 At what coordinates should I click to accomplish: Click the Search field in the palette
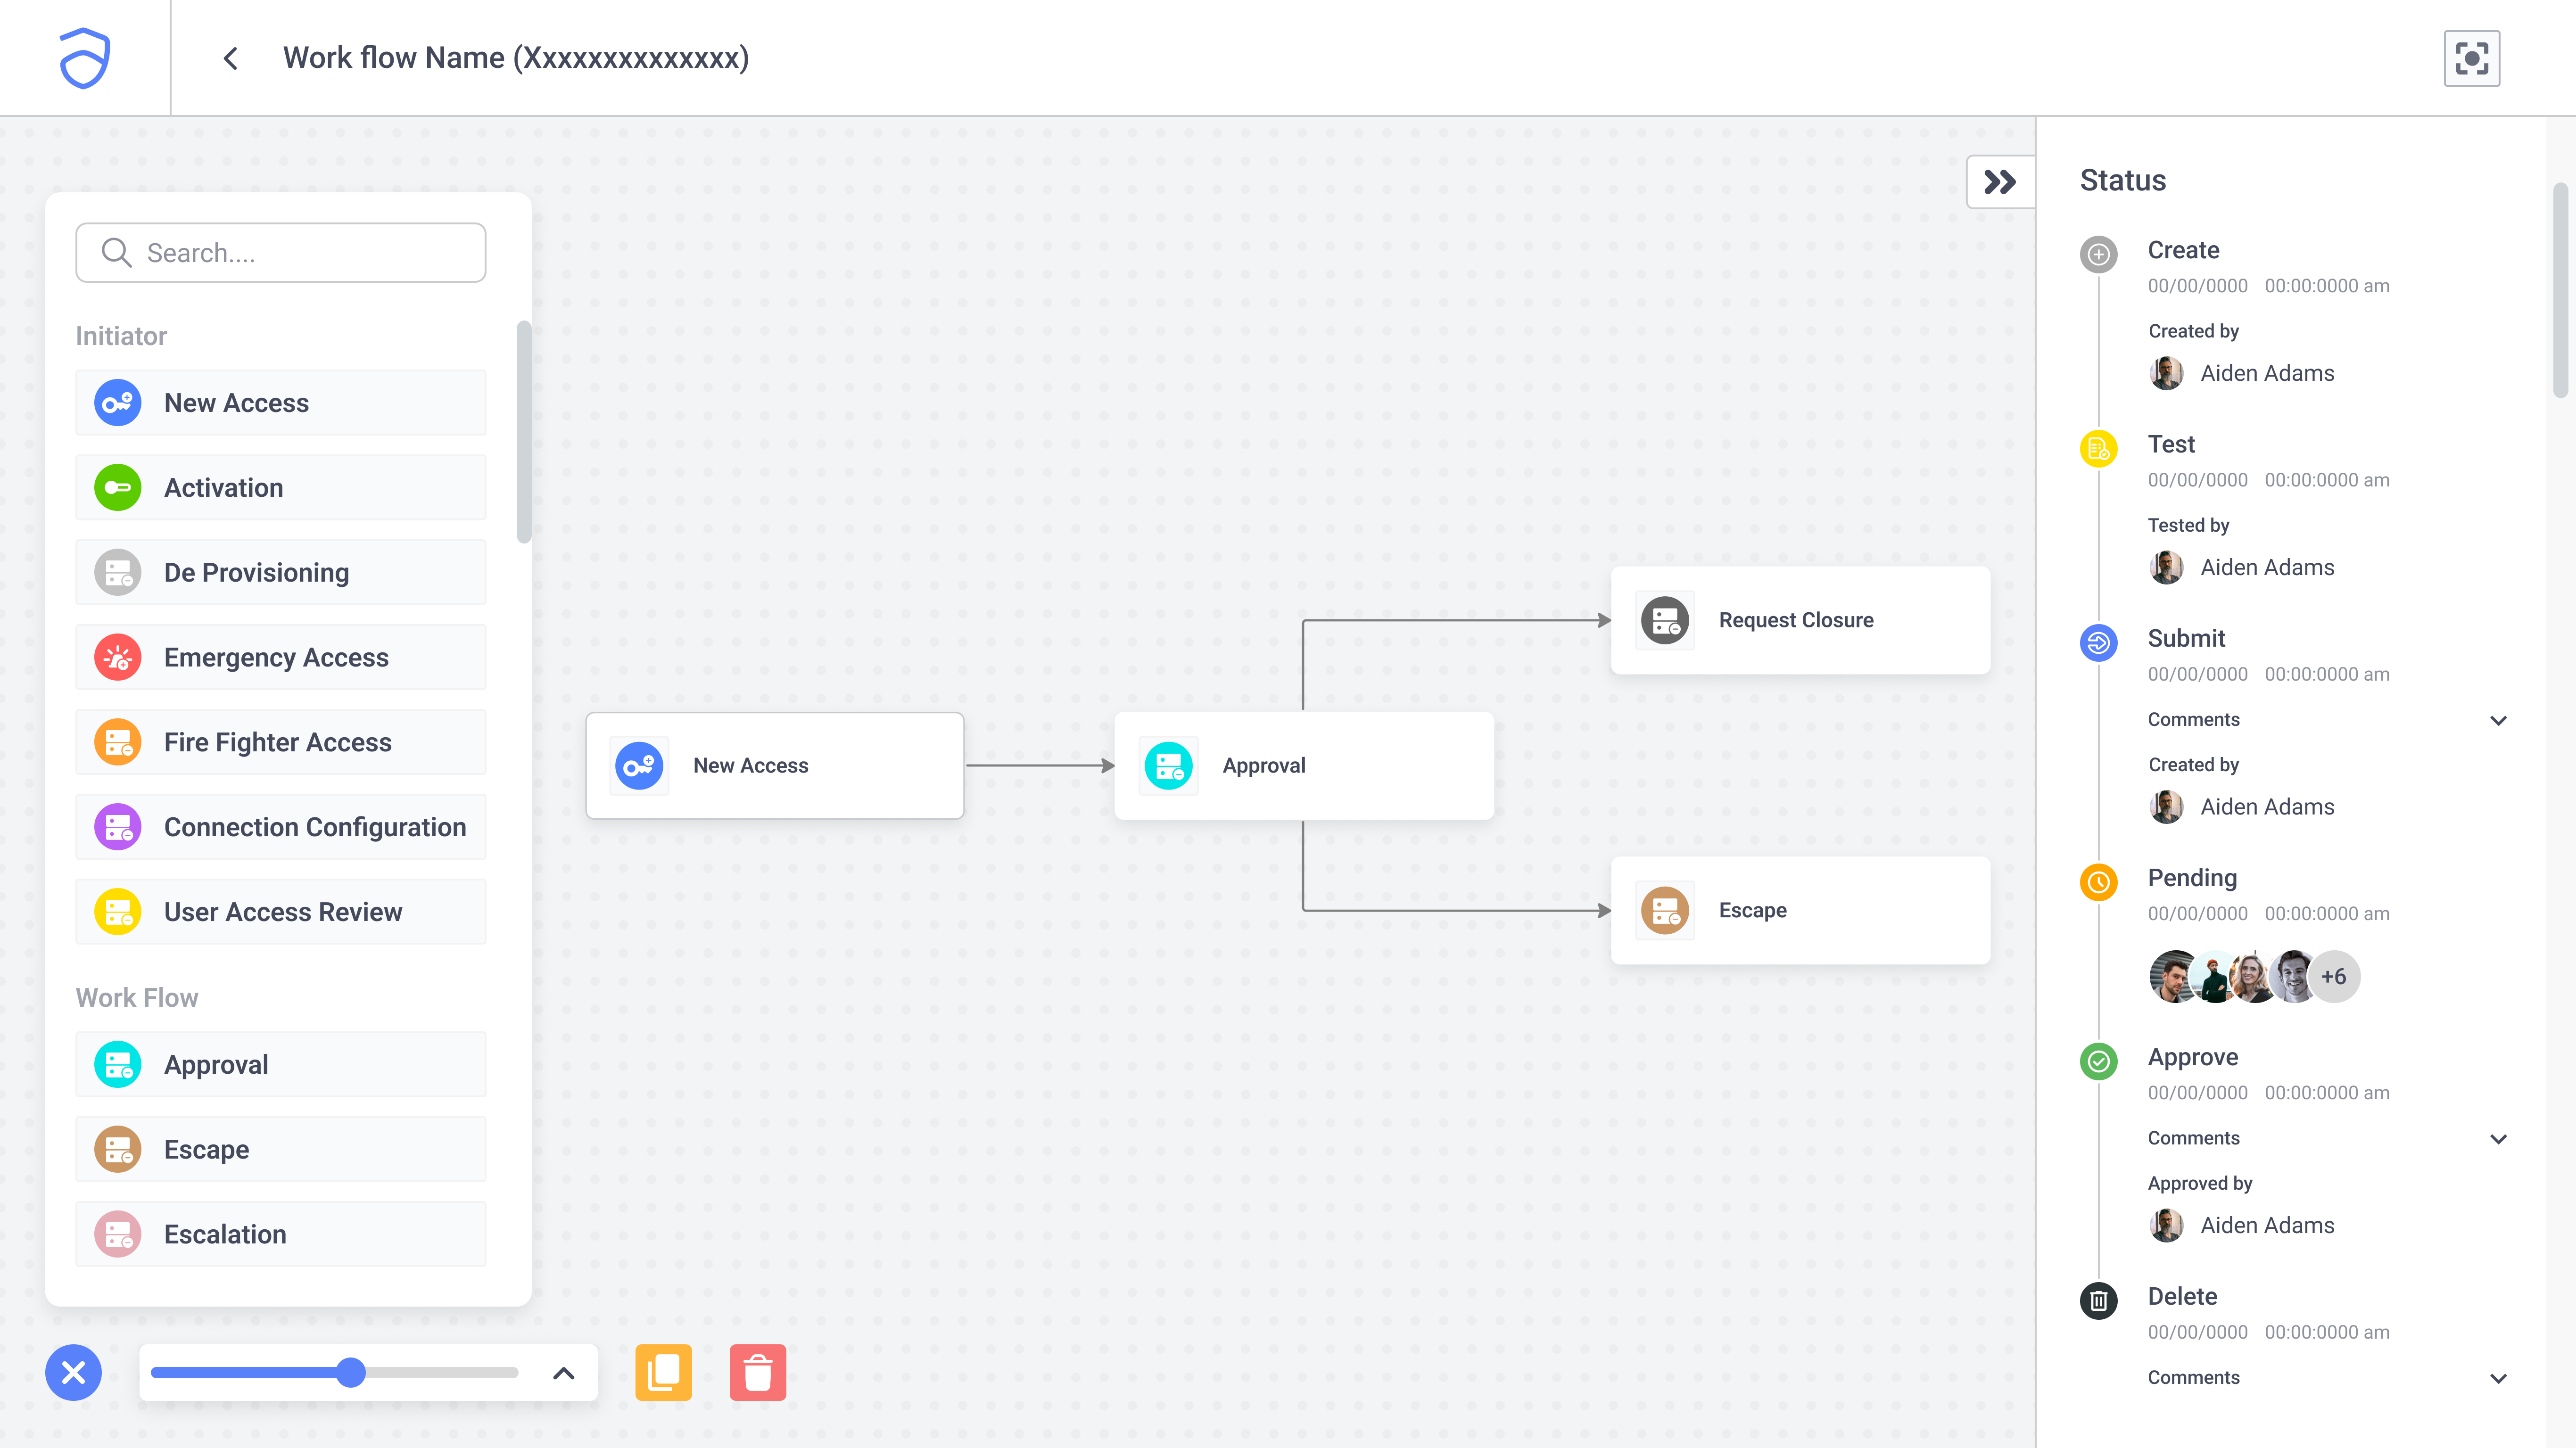click(x=281, y=253)
